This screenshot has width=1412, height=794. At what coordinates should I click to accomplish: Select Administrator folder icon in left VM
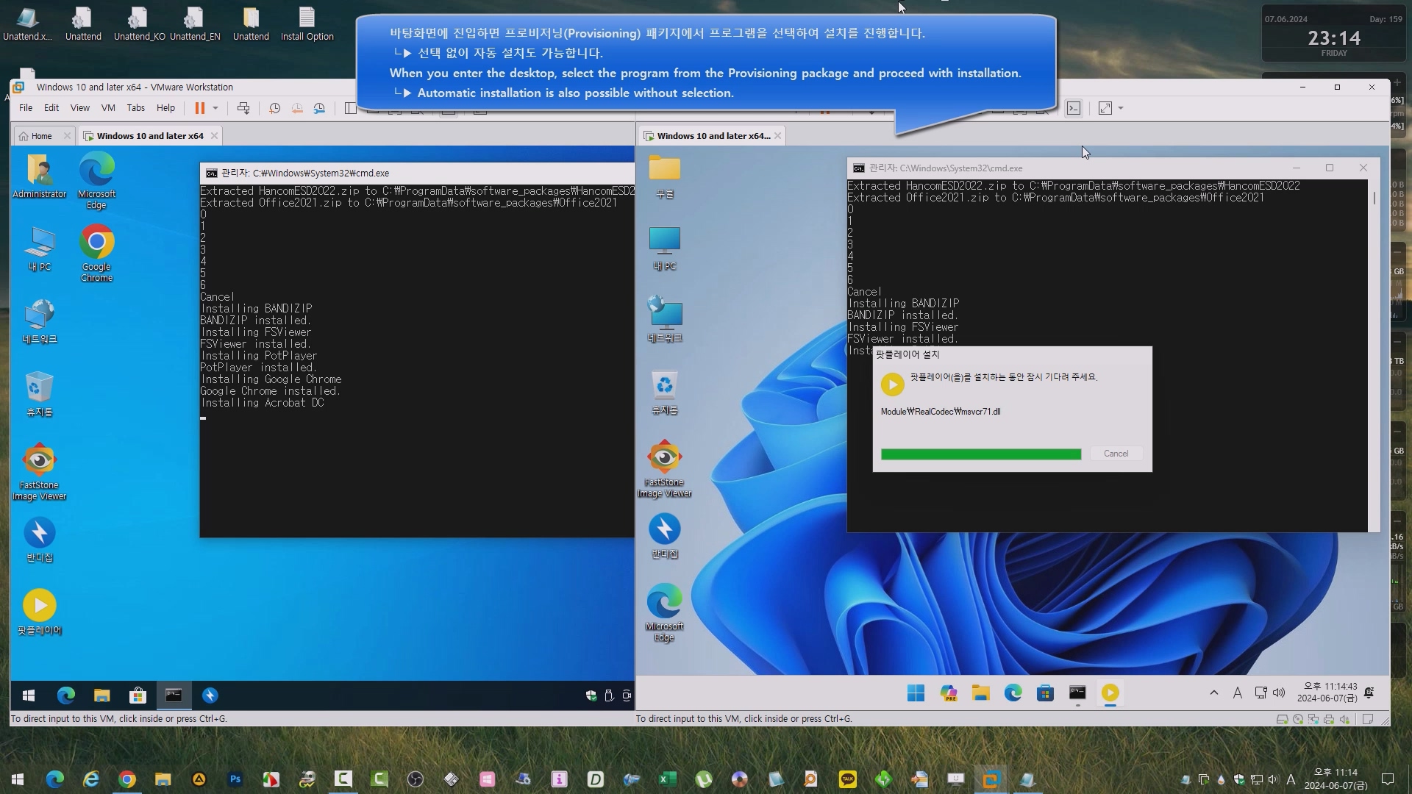40,176
